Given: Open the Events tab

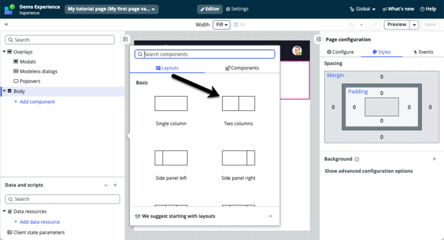Looking at the screenshot, I should [423, 52].
